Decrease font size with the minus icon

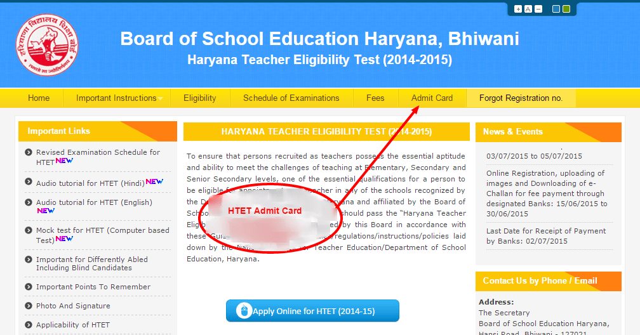coord(538,9)
